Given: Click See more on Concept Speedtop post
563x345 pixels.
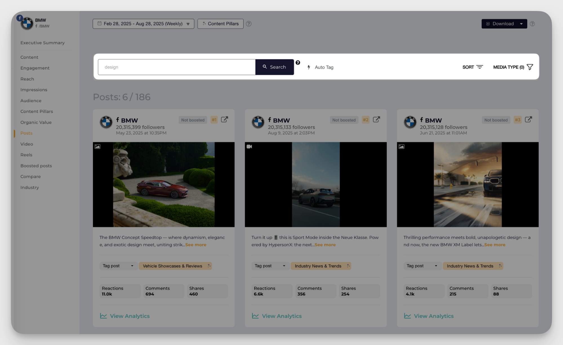Looking at the screenshot, I should (x=196, y=245).
